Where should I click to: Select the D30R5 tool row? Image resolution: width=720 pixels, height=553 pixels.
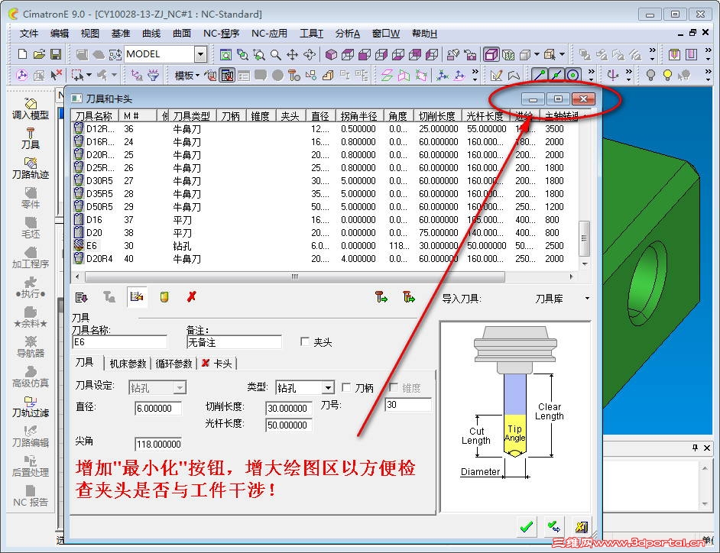pos(325,180)
